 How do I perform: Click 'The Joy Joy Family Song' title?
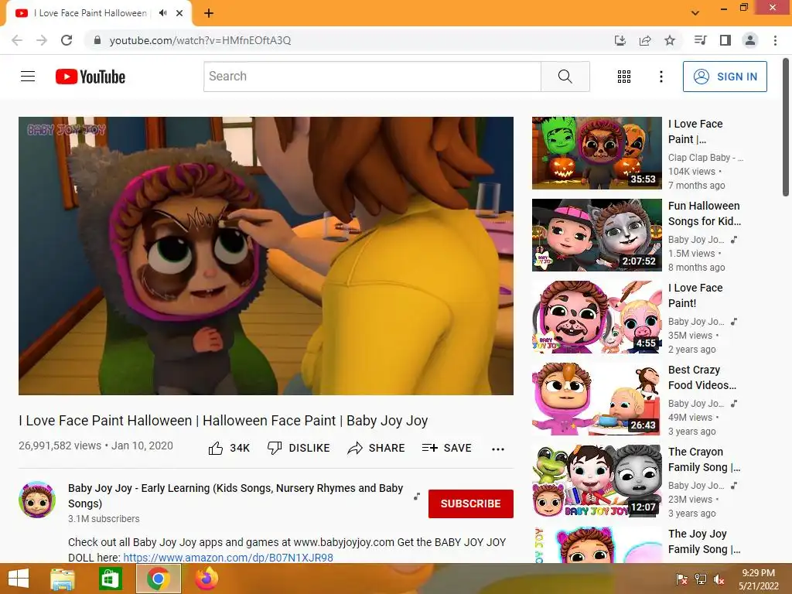(704, 541)
